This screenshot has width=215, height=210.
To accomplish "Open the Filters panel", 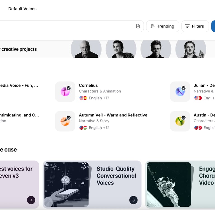I will click(195, 26).
